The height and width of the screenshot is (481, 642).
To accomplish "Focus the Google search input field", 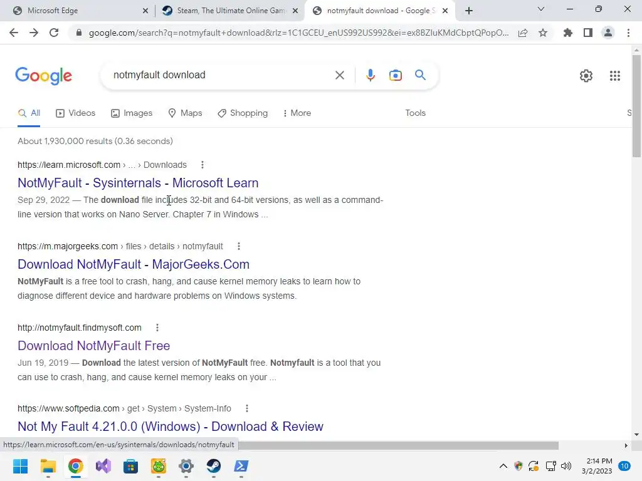I will (221, 75).
